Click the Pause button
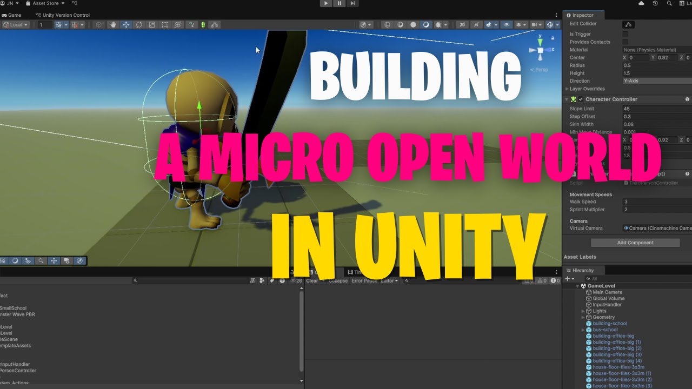 coord(339,3)
